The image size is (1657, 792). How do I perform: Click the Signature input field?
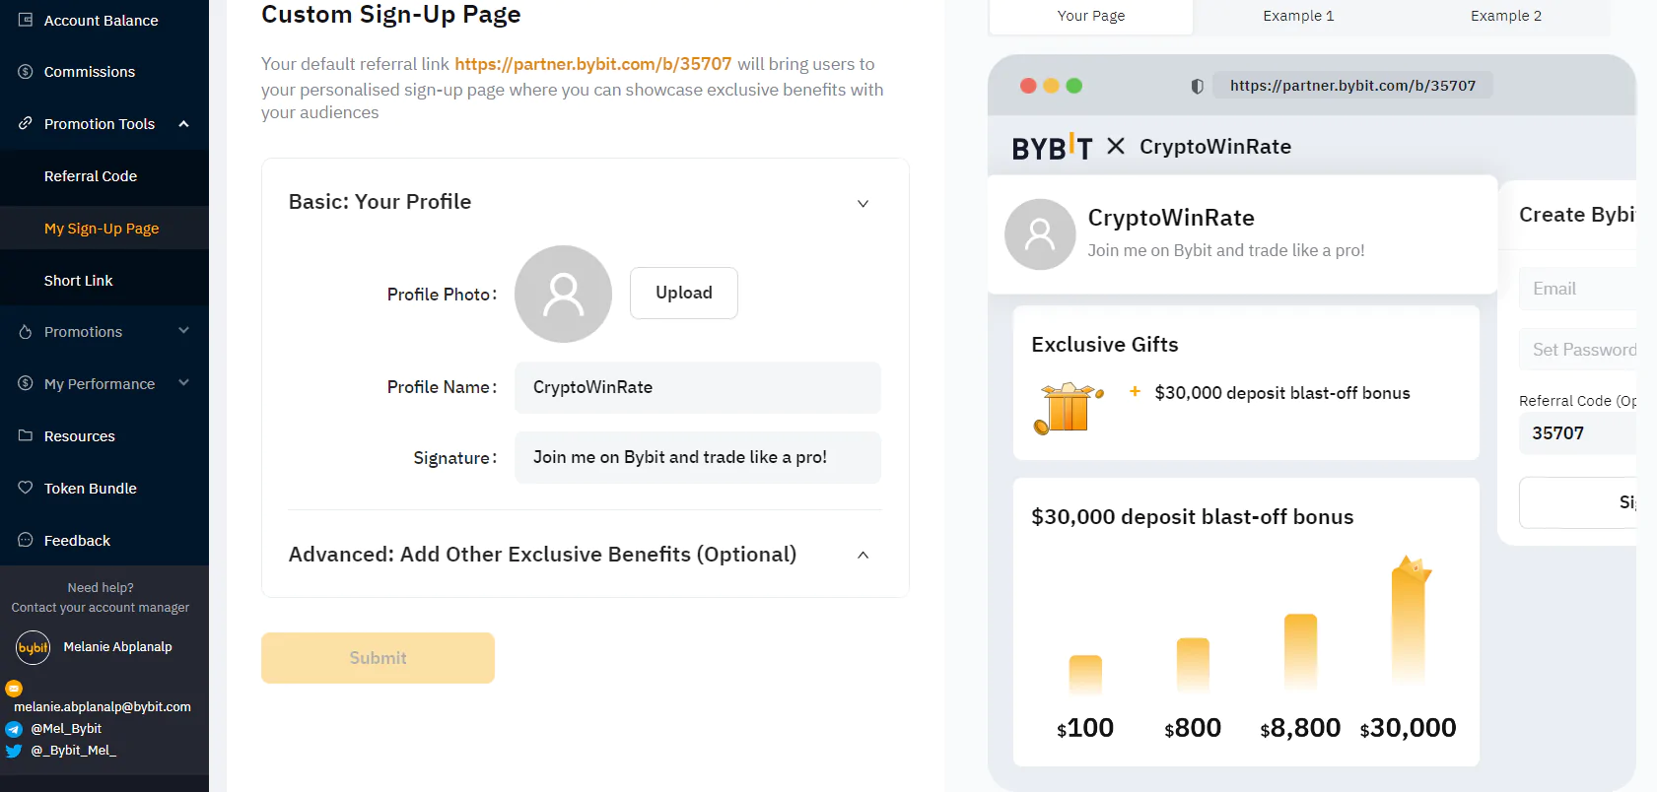click(698, 457)
